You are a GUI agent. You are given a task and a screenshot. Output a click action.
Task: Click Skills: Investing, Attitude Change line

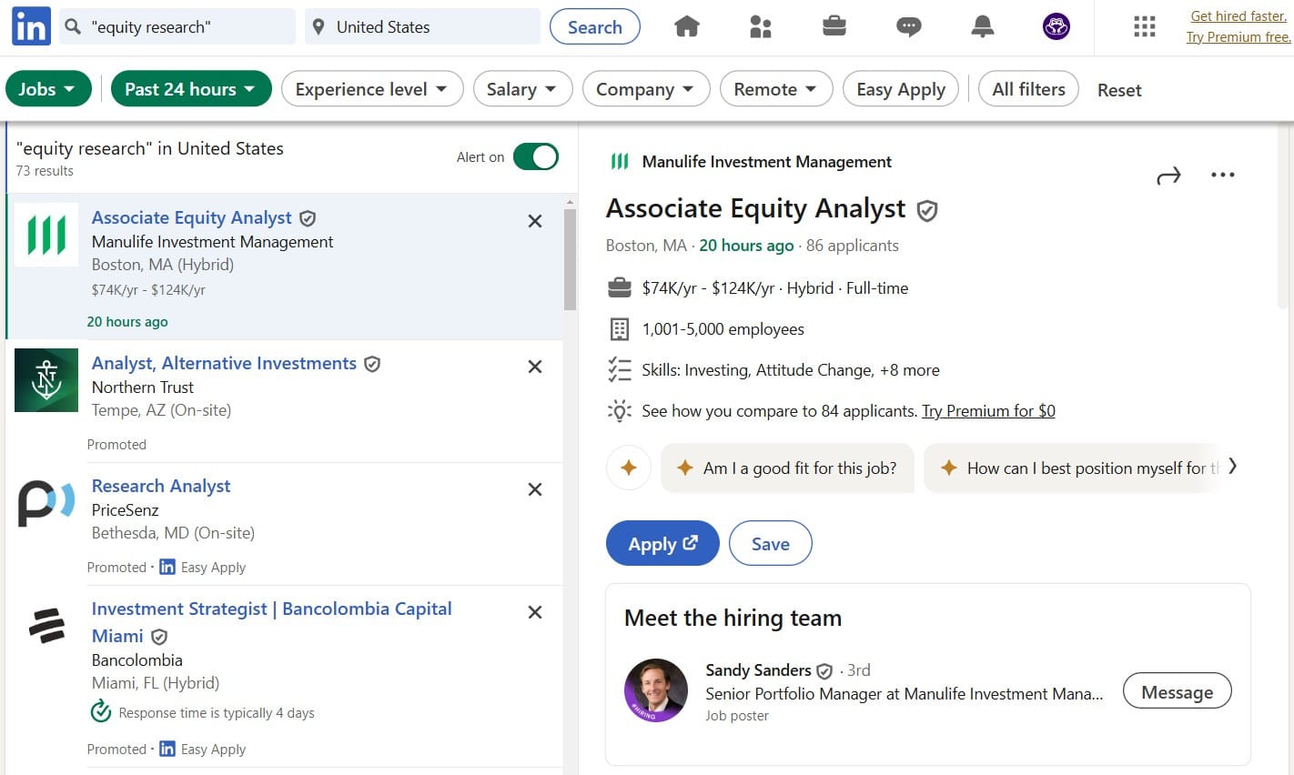tap(791, 370)
